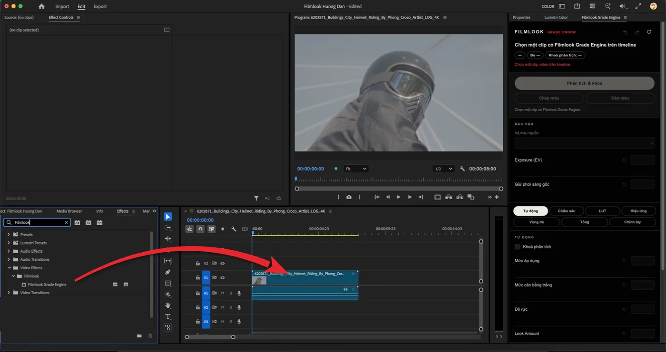This screenshot has height=352, width=666.
Task: Select the Type tool
Action: coord(168,316)
